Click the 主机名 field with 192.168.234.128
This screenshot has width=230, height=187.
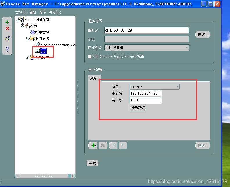(145, 93)
